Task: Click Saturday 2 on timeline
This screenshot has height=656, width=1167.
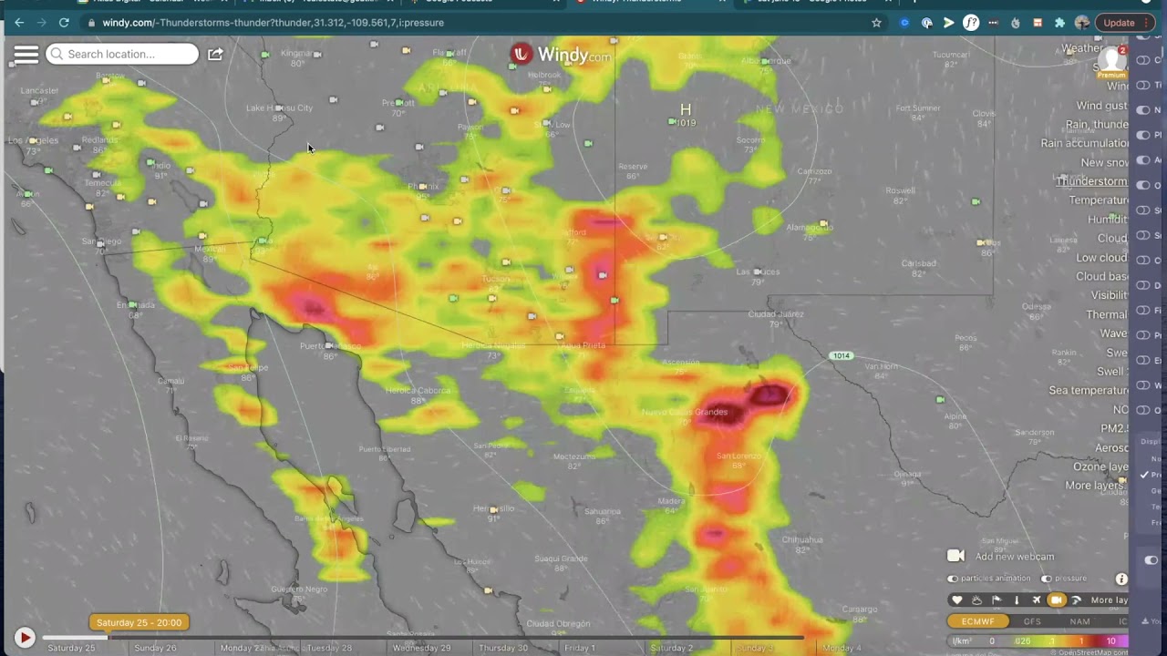Action: (671, 648)
